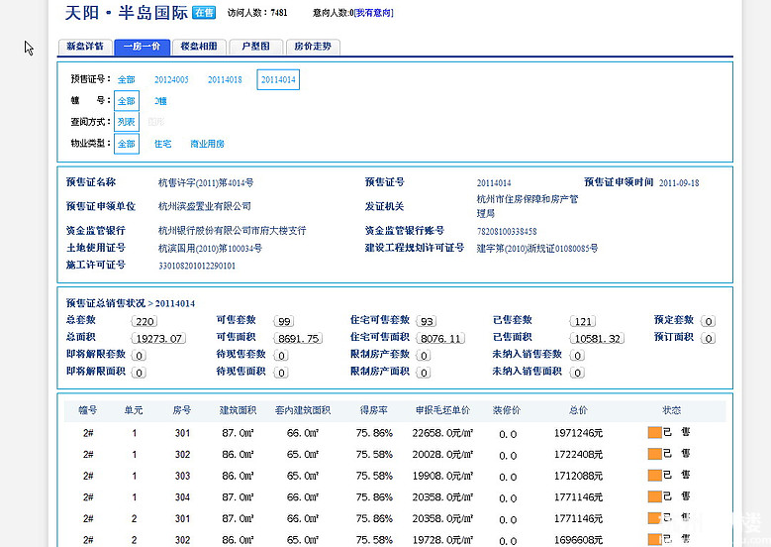Click orange sold marker for unit 1 room 304
Viewport: 771px width, 547px height.
pos(654,496)
